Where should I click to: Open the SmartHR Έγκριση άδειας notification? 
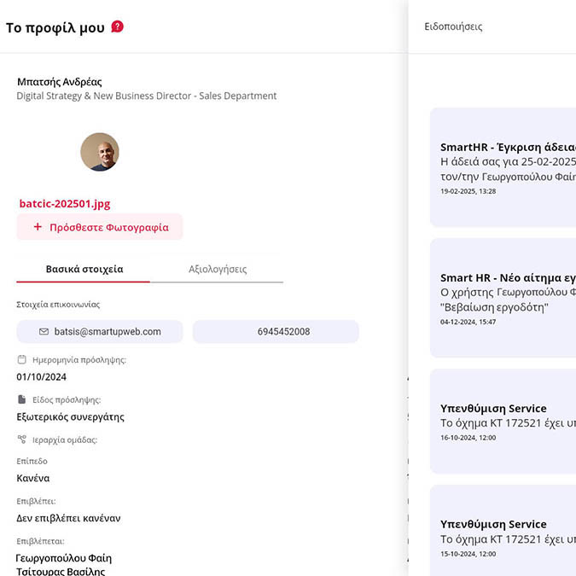coord(503,167)
